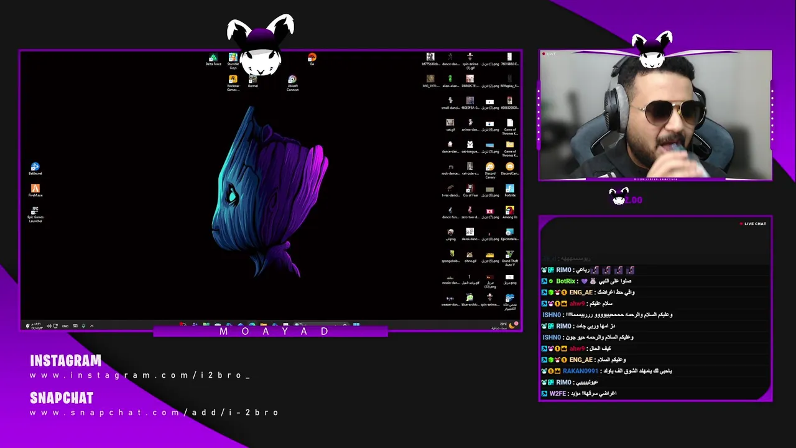
Task: Open the Discord Canary shortcut
Action: 490,170
